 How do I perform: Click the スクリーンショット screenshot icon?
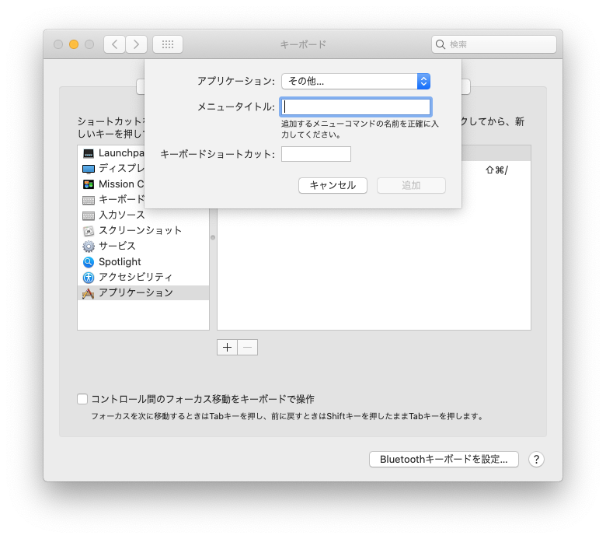click(89, 231)
